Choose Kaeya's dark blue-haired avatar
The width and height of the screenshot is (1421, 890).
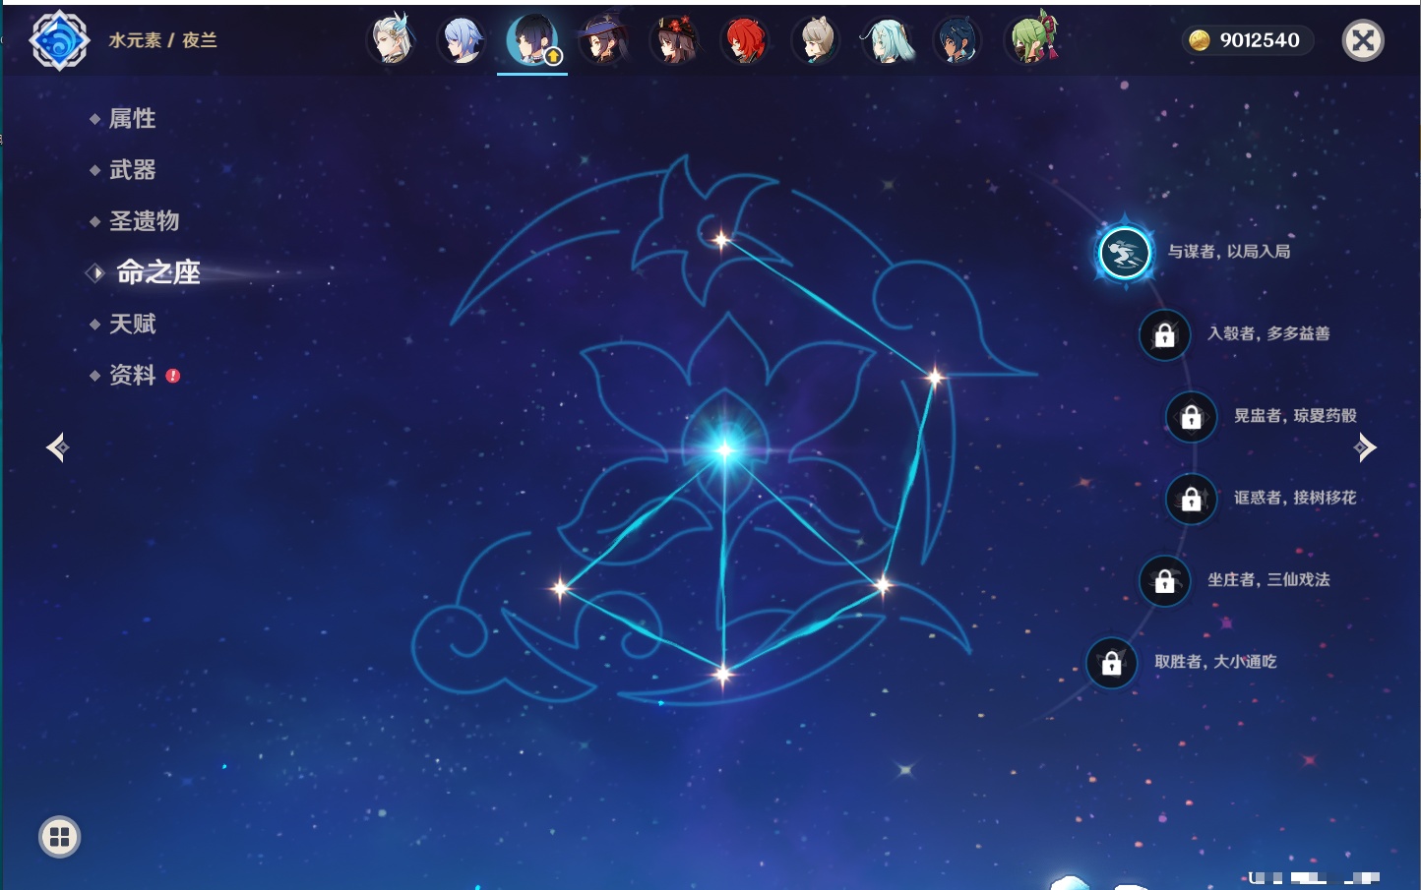pyautogui.click(x=958, y=40)
